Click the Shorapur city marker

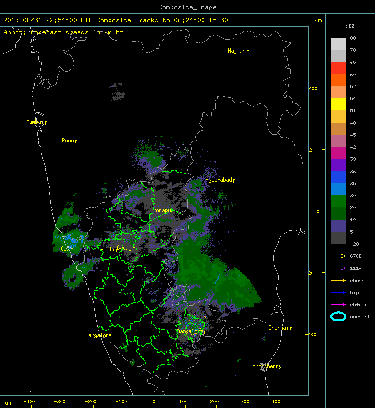[x=163, y=210]
